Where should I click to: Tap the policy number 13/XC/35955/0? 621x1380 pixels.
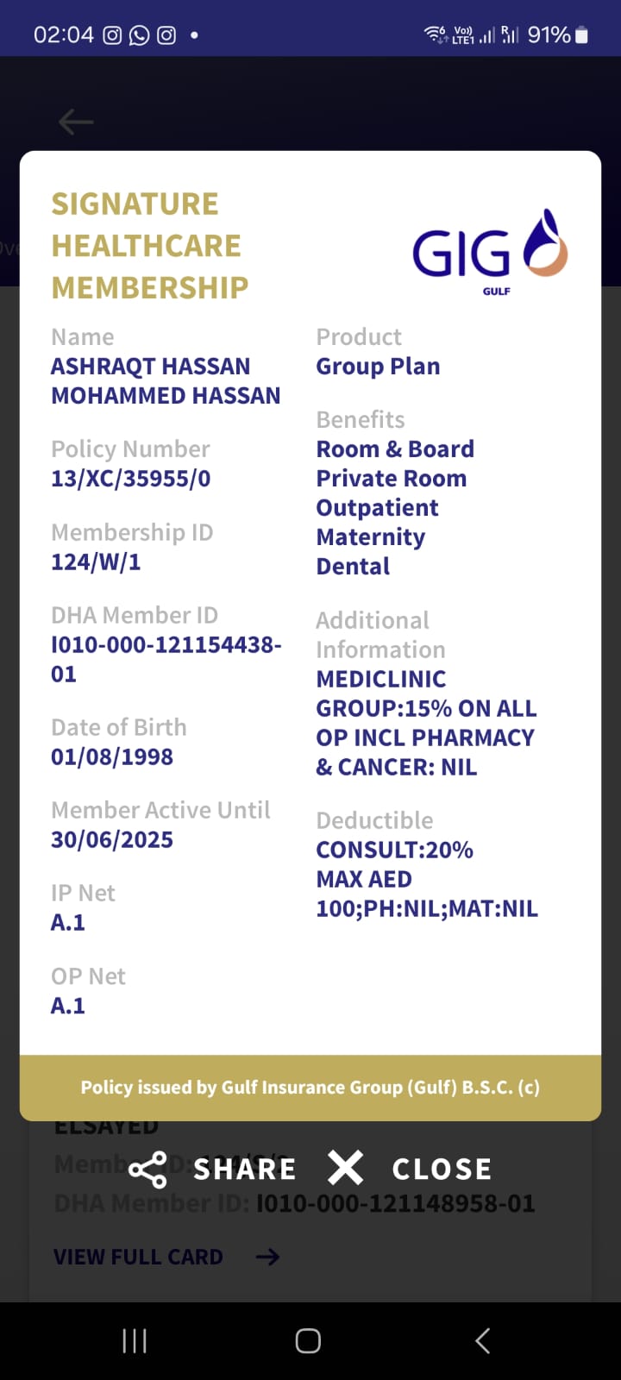pyautogui.click(x=131, y=479)
